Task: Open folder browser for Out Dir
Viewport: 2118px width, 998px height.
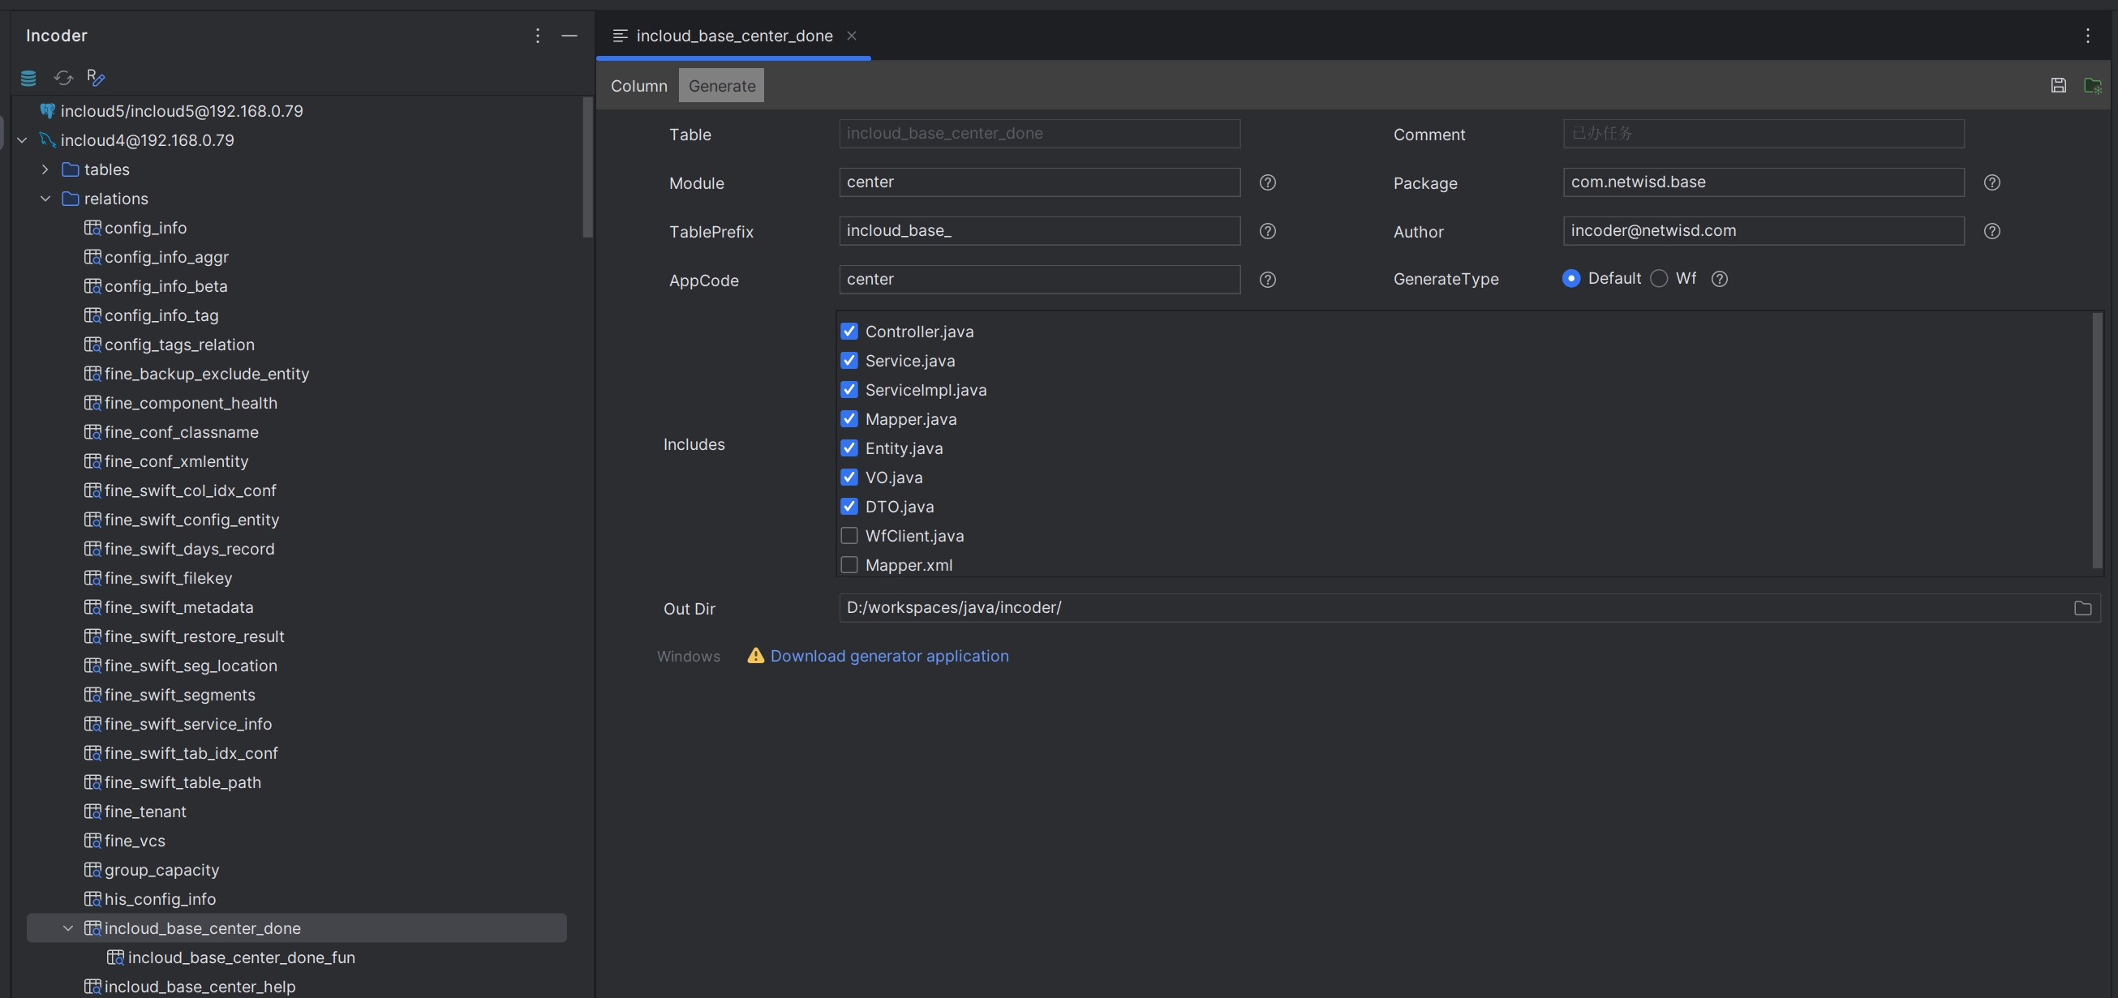Action: tap(2081, 608)
